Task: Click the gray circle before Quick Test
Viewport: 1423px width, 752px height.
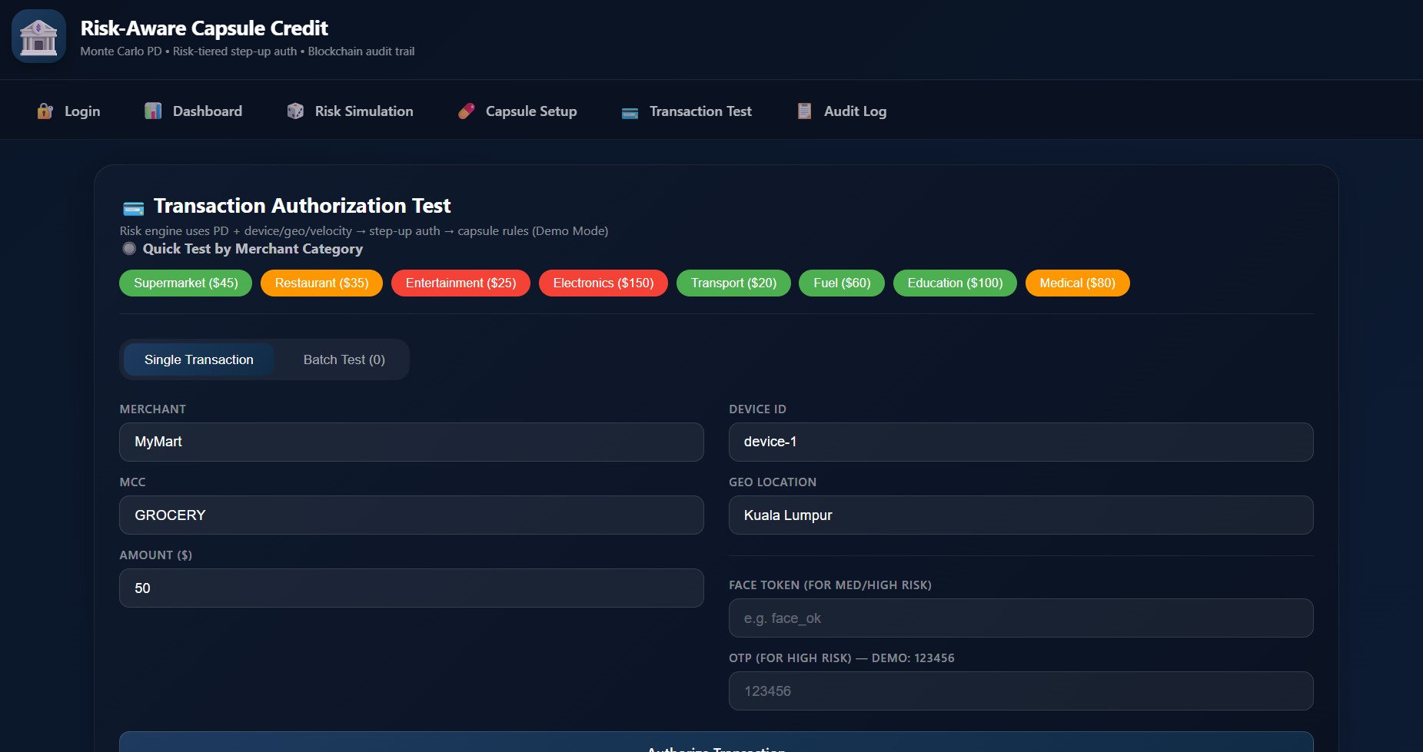Action: 129,249
